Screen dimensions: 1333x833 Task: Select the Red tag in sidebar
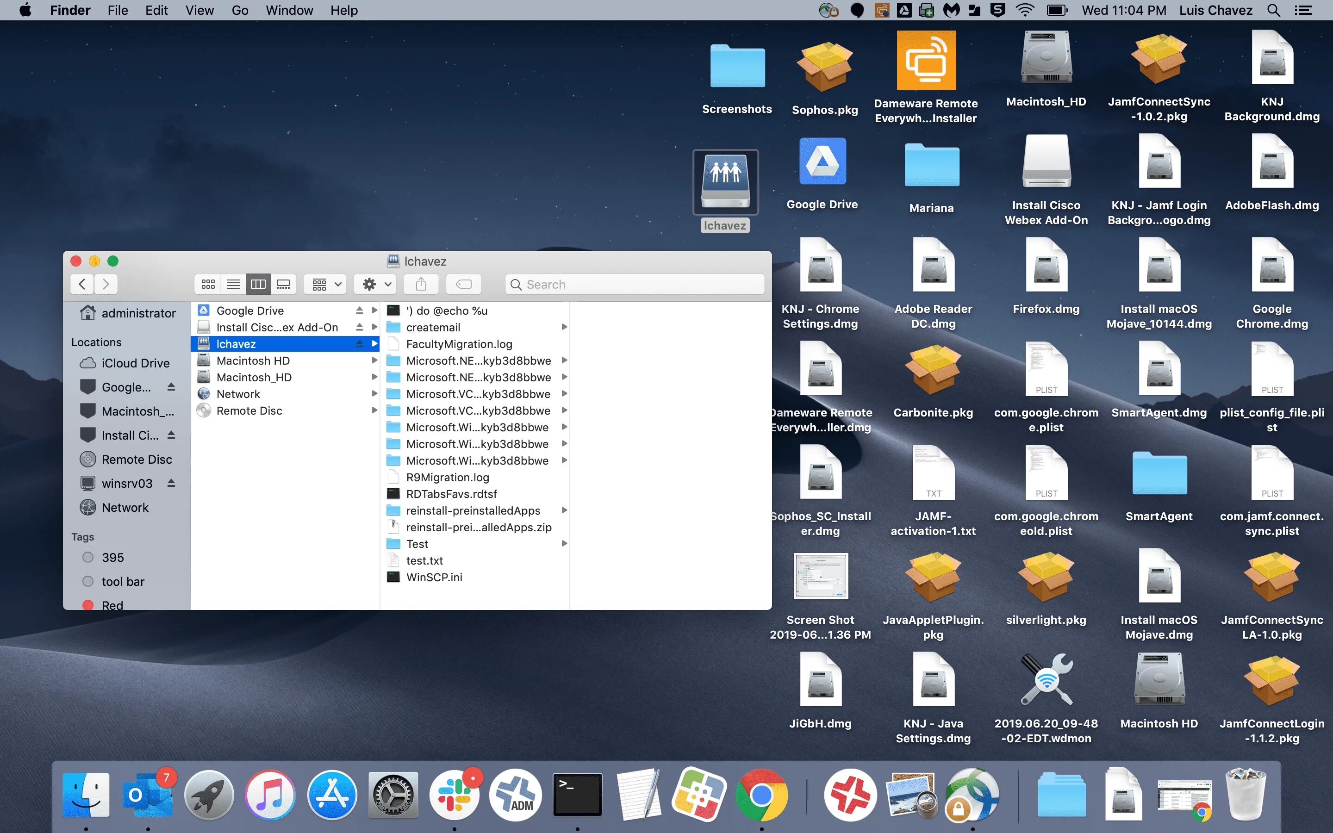coord(112,605)
